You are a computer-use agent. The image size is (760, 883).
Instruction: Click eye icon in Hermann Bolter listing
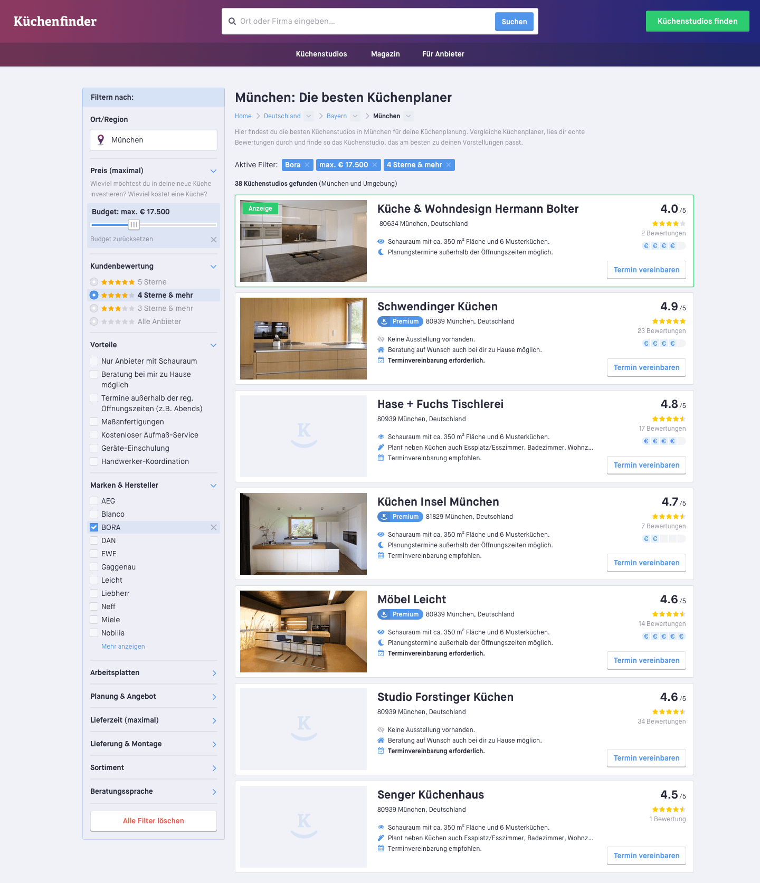pos(381,242)
